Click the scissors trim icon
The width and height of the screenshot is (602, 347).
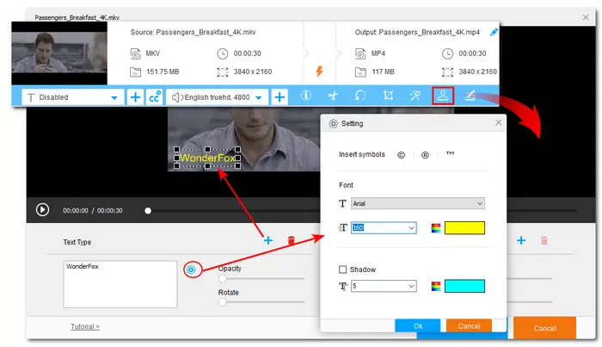tap(334, 97)
